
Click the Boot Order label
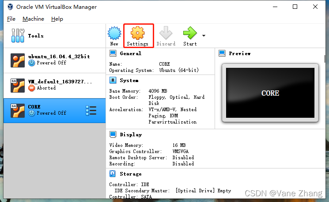pyautogui.click(x=124, y=97)
